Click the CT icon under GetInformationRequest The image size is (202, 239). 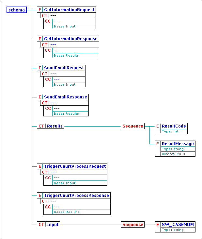click(x=45, y=16)
